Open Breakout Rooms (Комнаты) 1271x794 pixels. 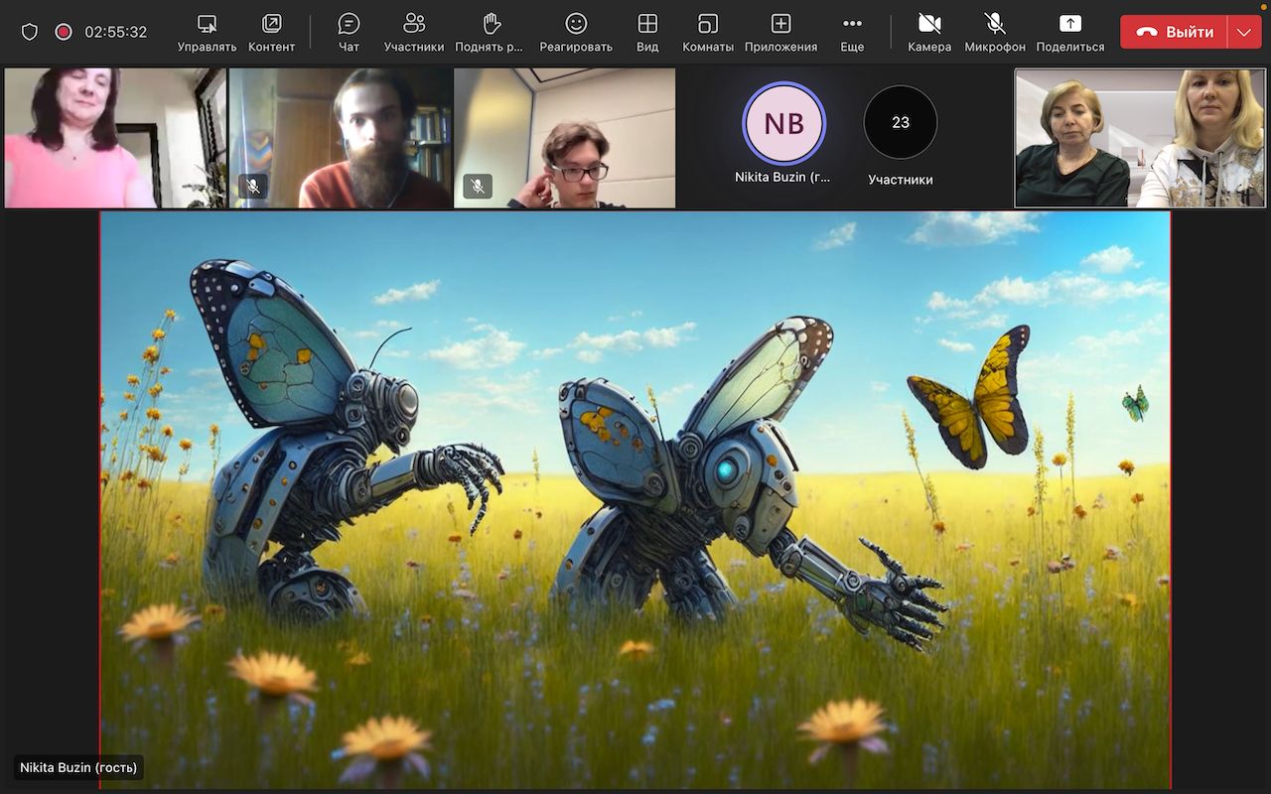coord(707,32)
